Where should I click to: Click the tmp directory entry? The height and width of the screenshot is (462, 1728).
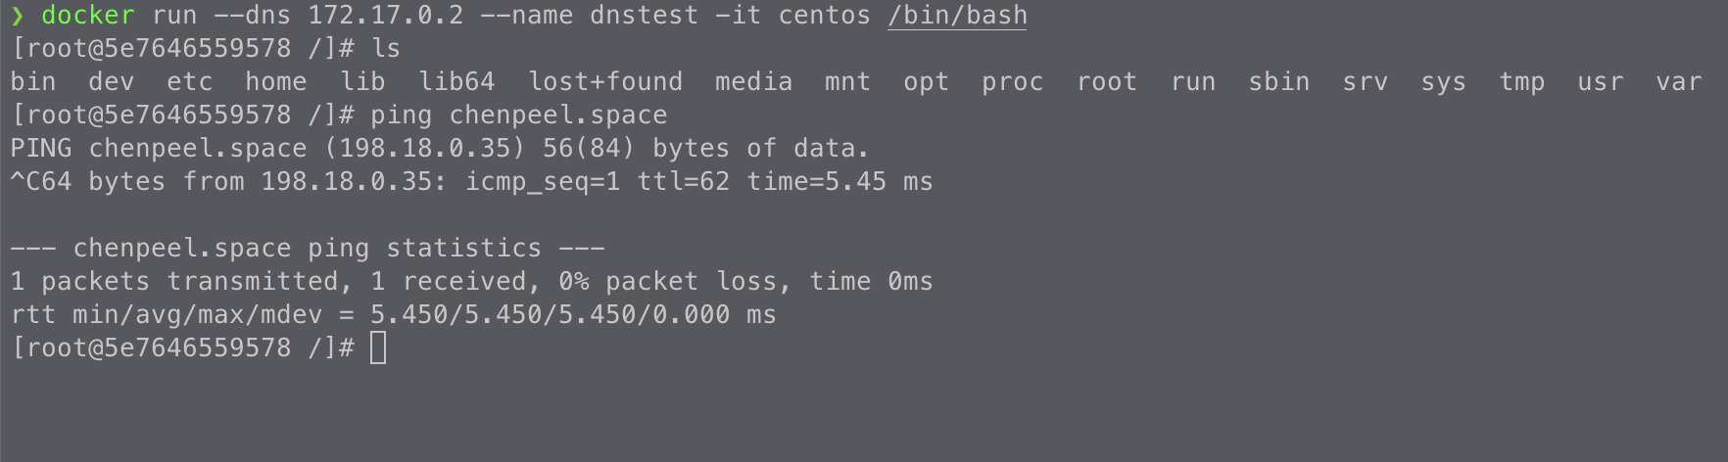pyautogui.click(x=1521, y=82)
